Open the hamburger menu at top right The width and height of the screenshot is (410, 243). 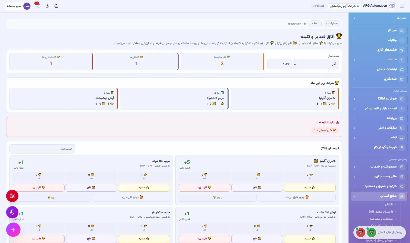pyautogui.click(x=402, y=6)
